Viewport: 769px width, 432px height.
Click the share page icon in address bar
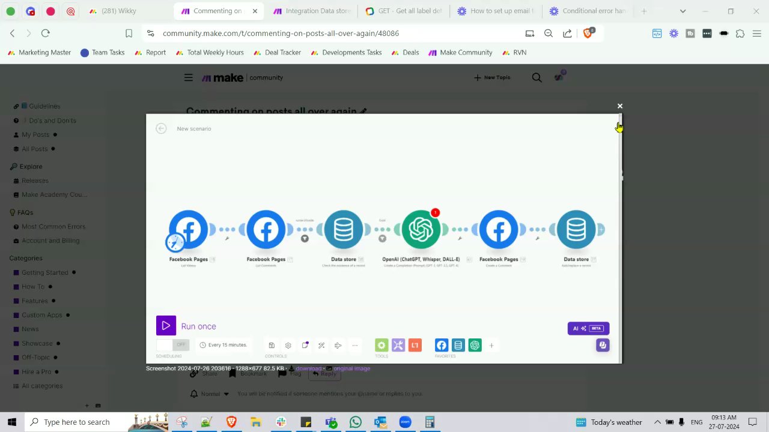(x=567, y=33)
